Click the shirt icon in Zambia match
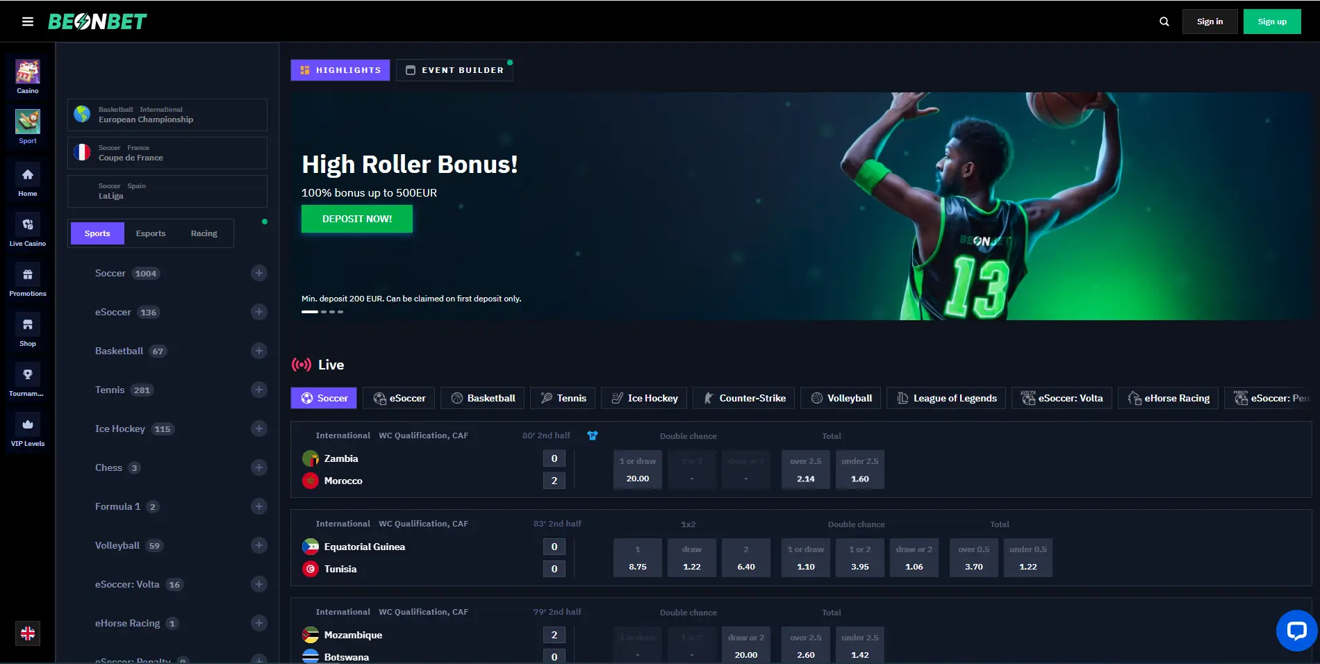Image resolution: width=1320 pixels, height=664 pixels. (x=593, y=435)
